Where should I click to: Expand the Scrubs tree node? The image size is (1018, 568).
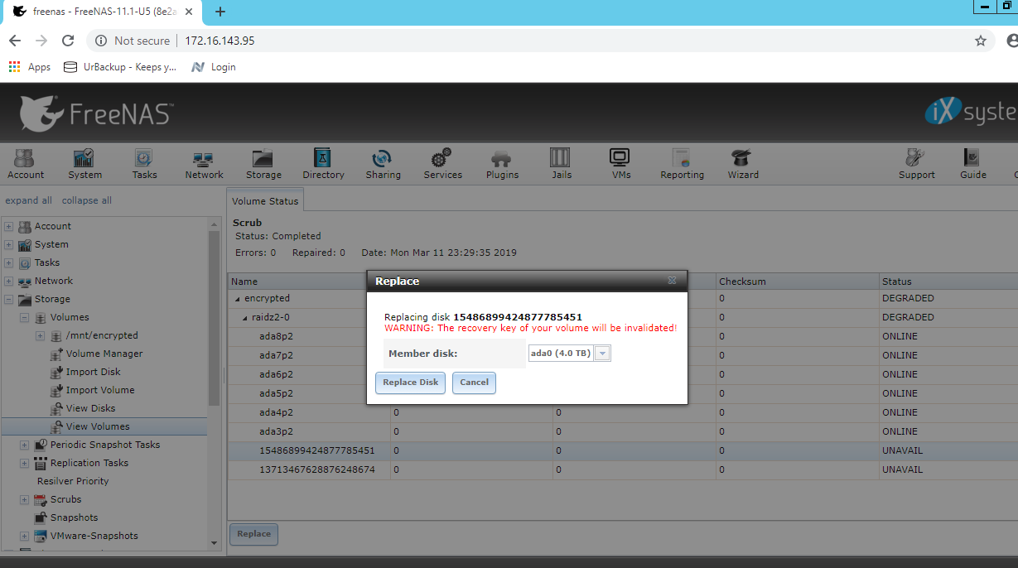[24, 499]
